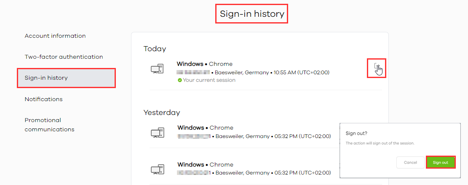Open the Notifications section

tap(43, 99)
